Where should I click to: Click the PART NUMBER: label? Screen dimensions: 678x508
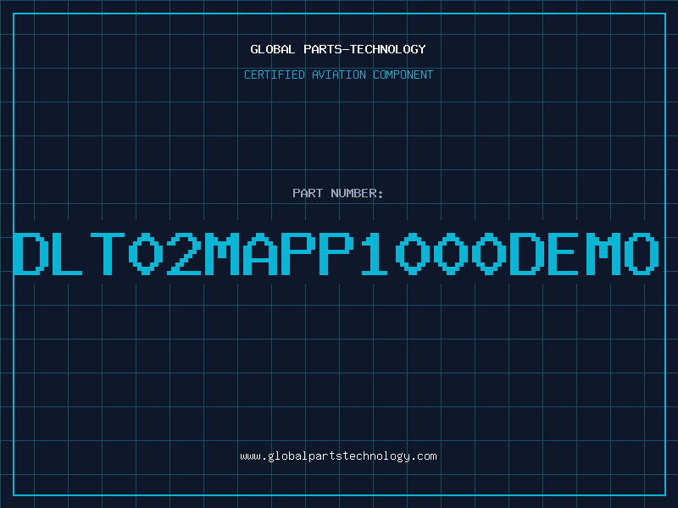coord(338,193)
